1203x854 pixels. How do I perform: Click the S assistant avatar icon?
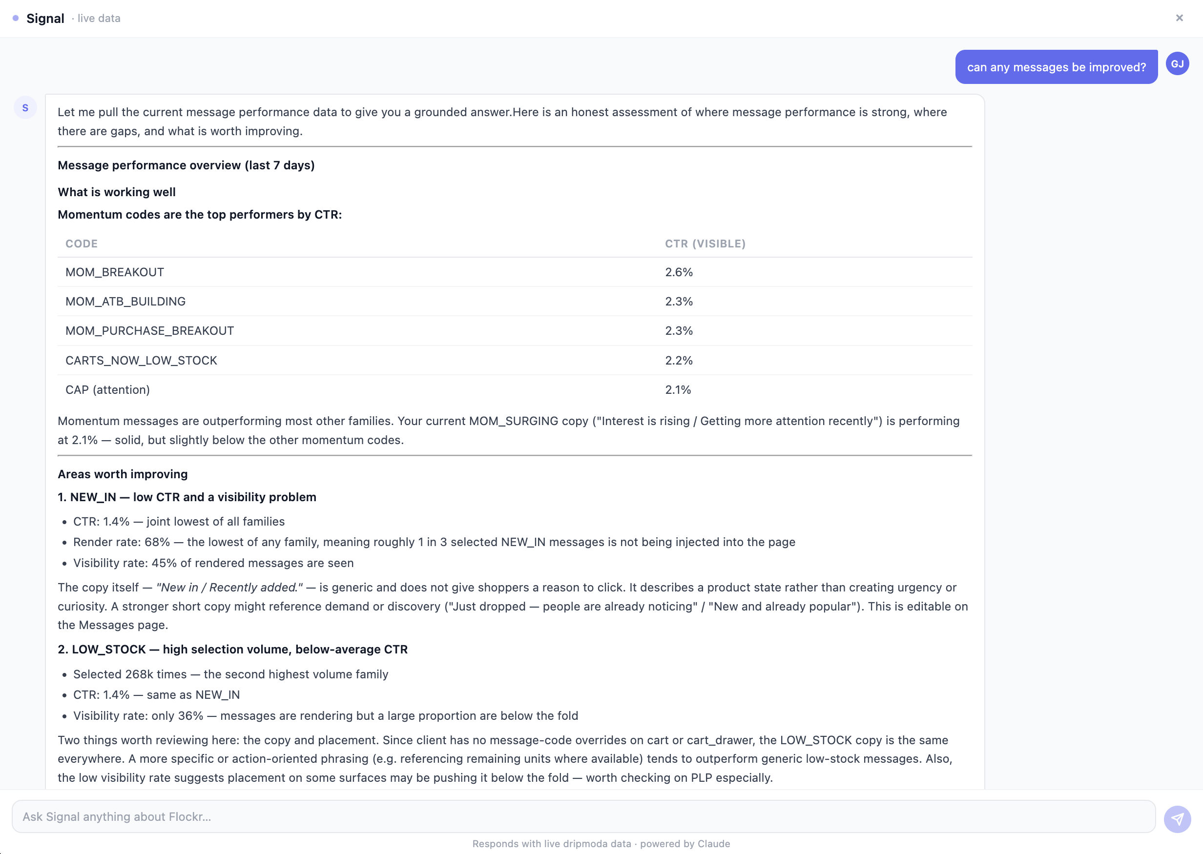pos(25,107)
